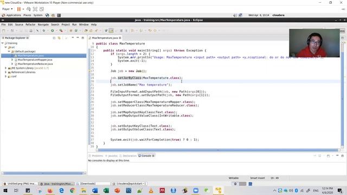Open the Places menu
Viewport: 347px width, 195px height.
tap(27, 15)
